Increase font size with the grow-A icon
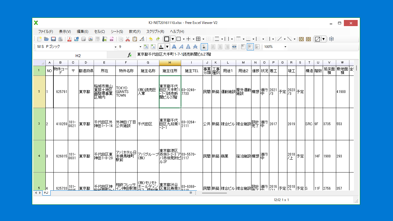Viewport: 393px width, 221px height. 146,47
